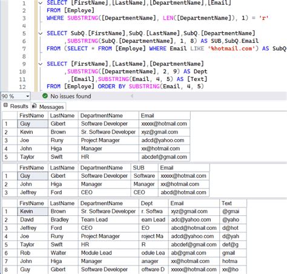Select the Project Manager cell in first grid
Screen dimensions: 287x274
point(108,140)
